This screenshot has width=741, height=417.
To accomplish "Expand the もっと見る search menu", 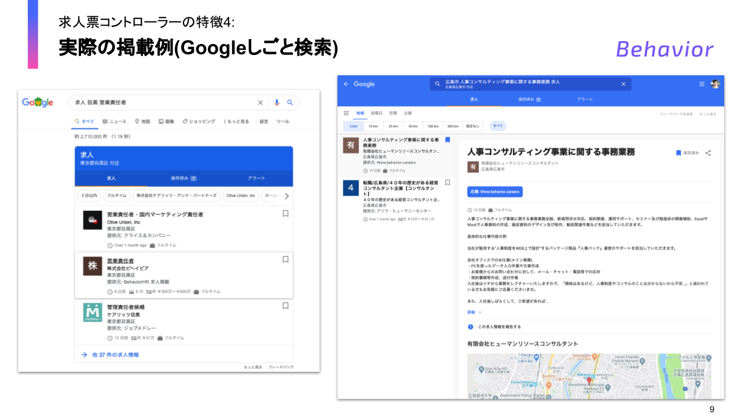I will tap(237, 122).
